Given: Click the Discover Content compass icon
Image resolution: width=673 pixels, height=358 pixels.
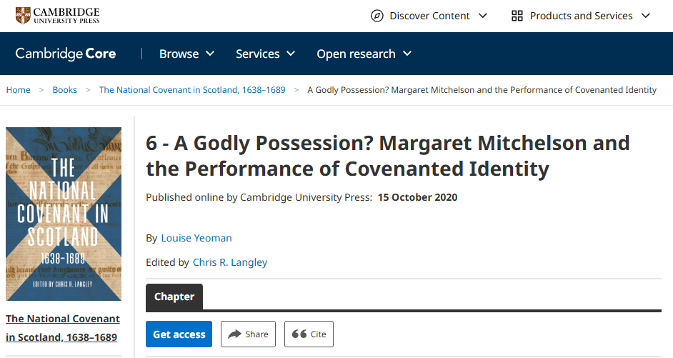Looking at the screenshot, I should [377, 16].
